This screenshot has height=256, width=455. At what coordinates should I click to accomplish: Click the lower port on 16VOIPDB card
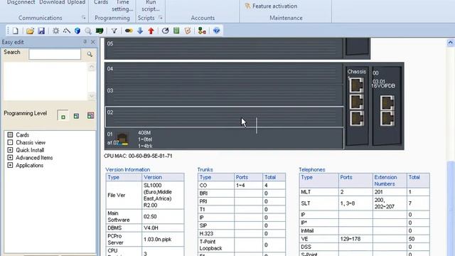[387, 118]
